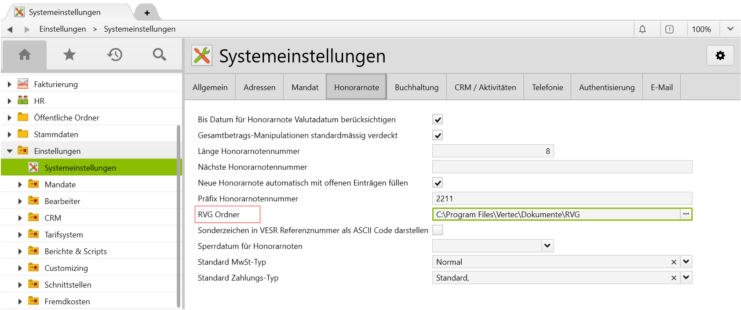Open the Sperrdatum für Honorarnoten dropdown
741x310 pixels.
click(x=547, y=246)
